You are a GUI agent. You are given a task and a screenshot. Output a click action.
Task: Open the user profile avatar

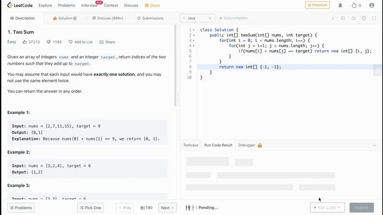(372, 5)
